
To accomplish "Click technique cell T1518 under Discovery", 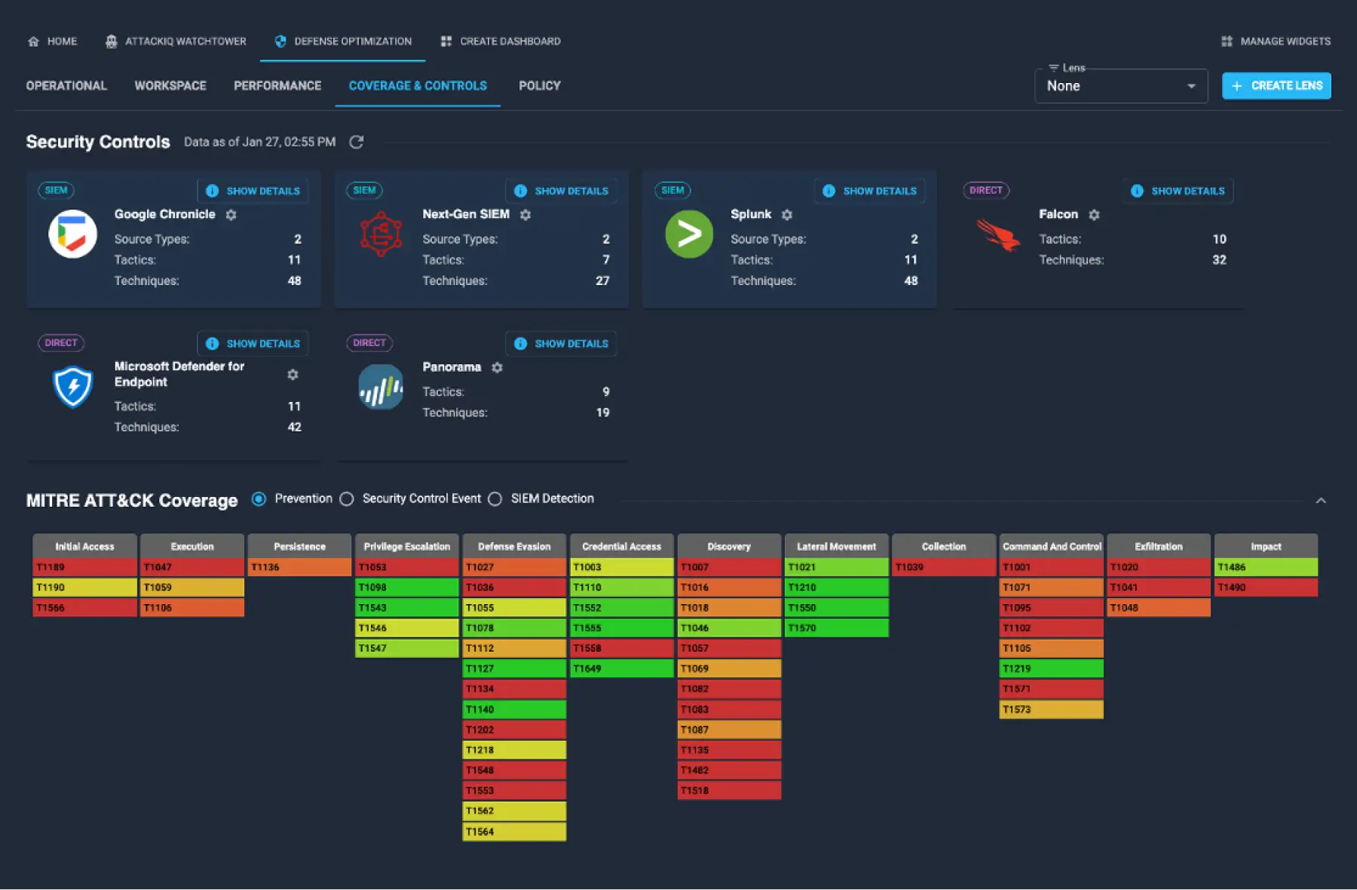I will coord(729,791).
